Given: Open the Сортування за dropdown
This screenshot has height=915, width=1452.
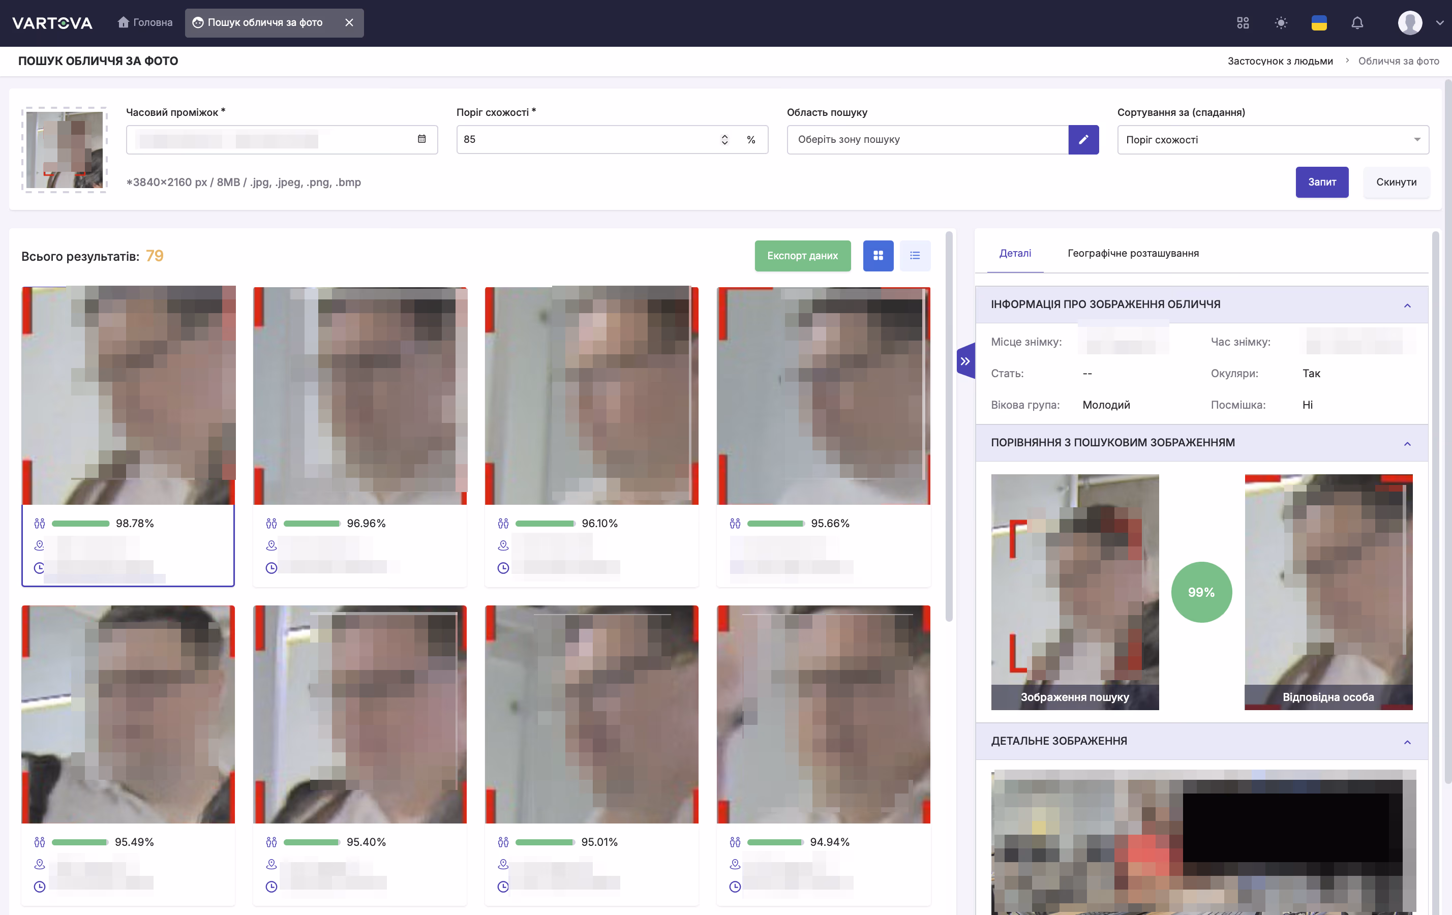Looking at the screenshot, I should (x=1273, y=139).
